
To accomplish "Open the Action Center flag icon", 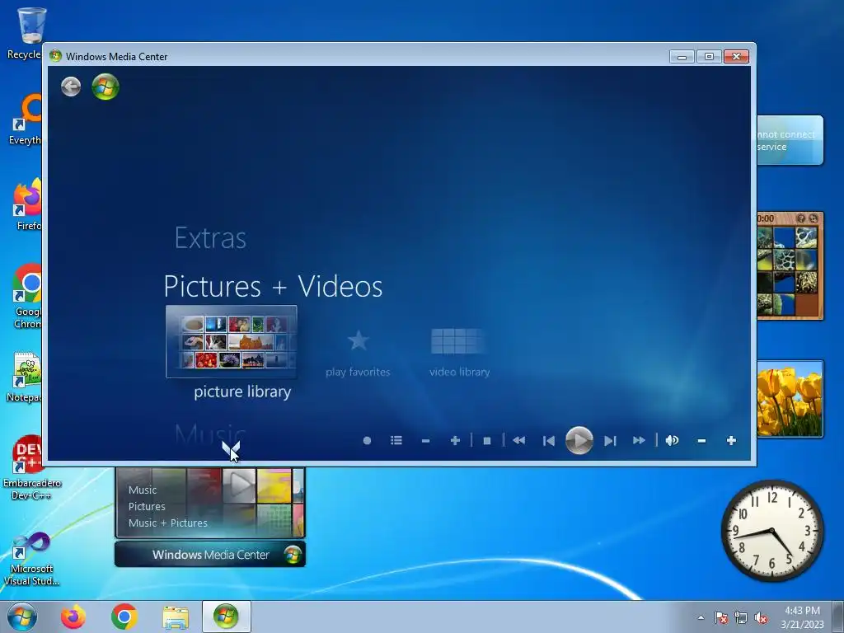I will pyautogui.click(x=721, y=617).
